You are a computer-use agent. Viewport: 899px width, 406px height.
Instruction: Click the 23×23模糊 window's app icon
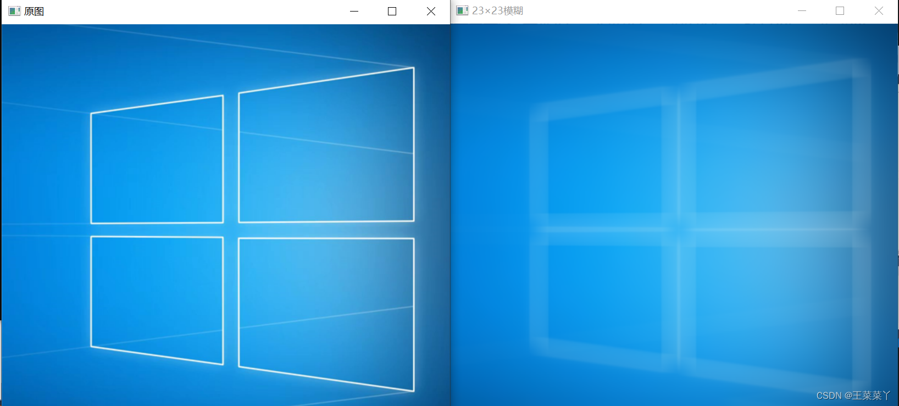pyautogui.click(x=462, y=10)
